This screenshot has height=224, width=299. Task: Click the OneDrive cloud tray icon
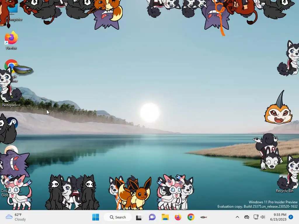pyautogui.click(x=246, y=217)
